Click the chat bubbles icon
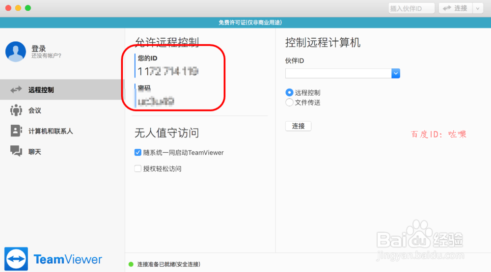 16,151
